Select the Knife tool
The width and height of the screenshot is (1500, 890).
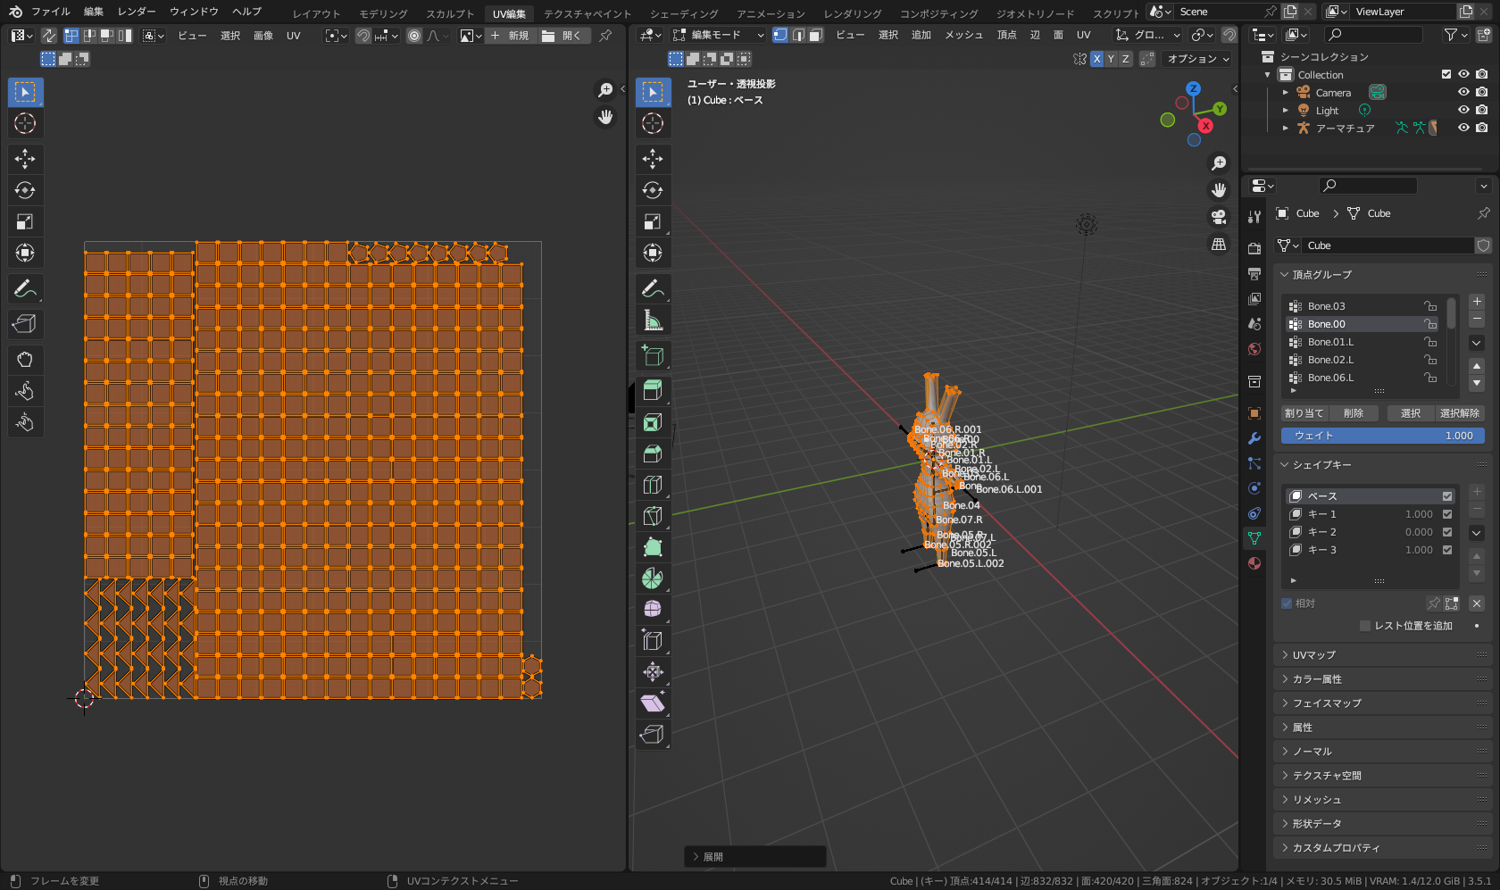click(x=653, y=516)
